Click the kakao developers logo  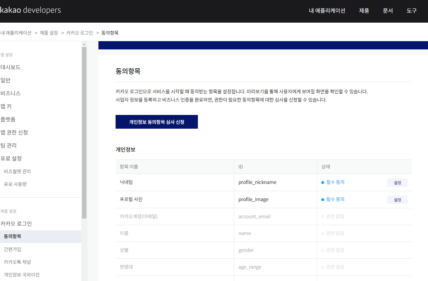tap(31, 10)
